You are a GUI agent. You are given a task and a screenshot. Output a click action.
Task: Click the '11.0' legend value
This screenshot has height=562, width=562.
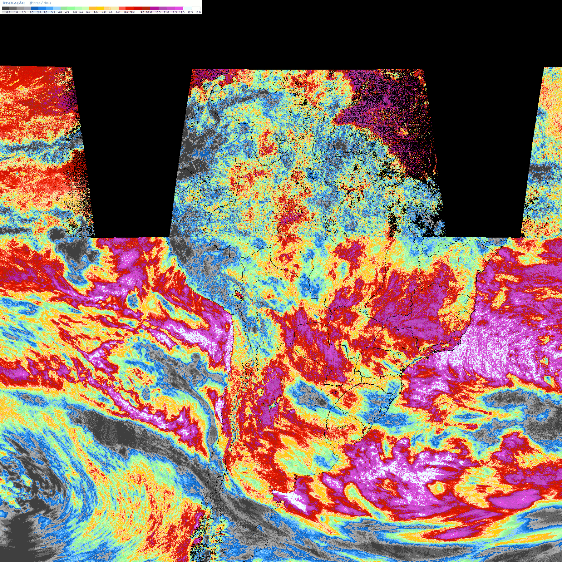tap(166, 12)
